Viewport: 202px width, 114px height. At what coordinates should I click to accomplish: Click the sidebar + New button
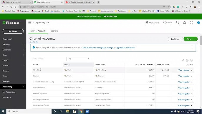click(x=13, y=31)
